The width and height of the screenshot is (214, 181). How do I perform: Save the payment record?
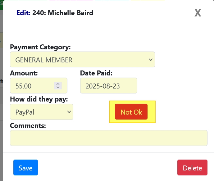25,168
